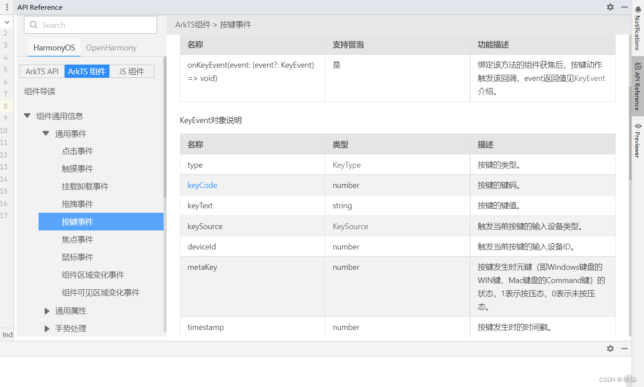
Task: Hide the API Reference panel with minus icon
Action: (x=624, y=7)
